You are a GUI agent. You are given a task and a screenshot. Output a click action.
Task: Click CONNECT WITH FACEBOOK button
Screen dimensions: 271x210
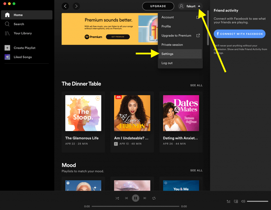(240, 34)
